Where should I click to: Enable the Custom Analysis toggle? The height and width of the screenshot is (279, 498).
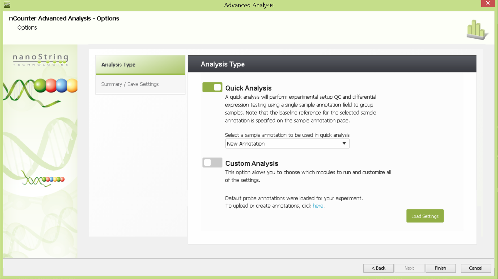click(212, 163)
